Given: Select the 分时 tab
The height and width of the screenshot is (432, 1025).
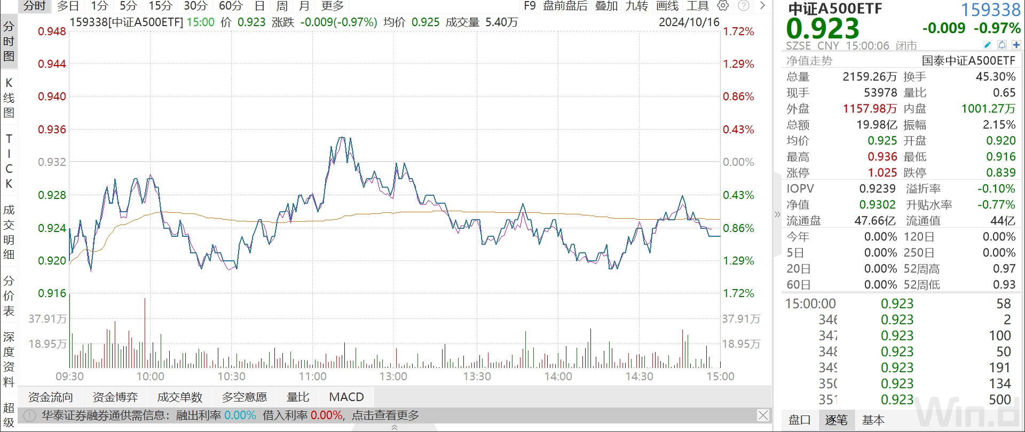Looking at the screenshot, I should click(35, 6).
